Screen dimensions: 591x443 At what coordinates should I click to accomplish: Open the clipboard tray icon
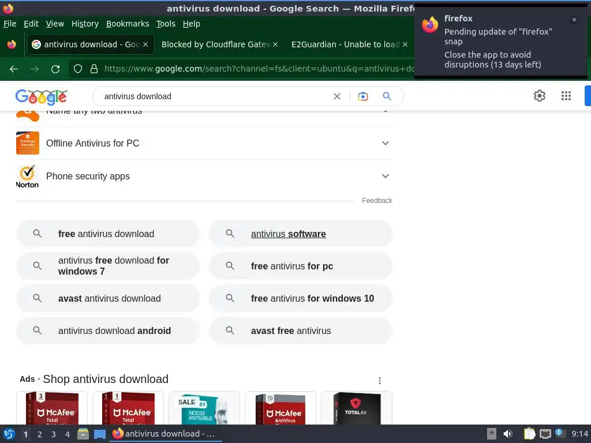coord(529,434)
